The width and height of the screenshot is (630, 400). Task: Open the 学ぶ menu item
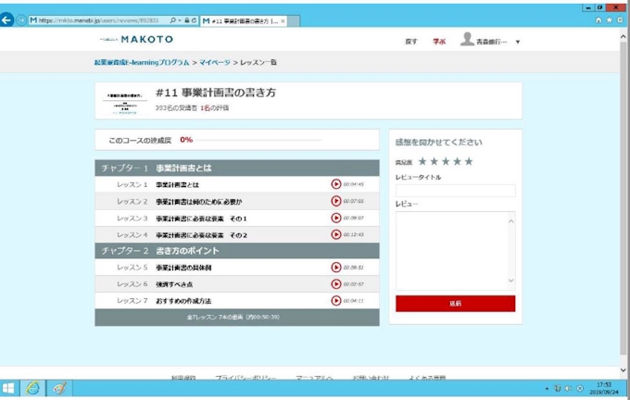439,42
